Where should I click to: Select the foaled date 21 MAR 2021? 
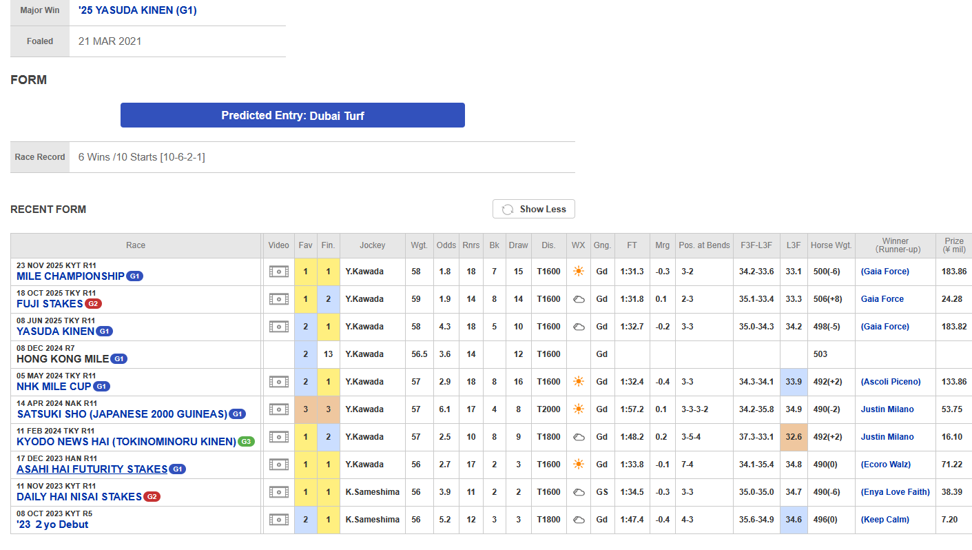[110, 41]
